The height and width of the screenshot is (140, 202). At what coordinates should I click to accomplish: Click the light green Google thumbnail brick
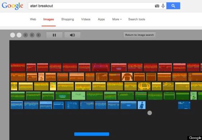click(79, 96)
